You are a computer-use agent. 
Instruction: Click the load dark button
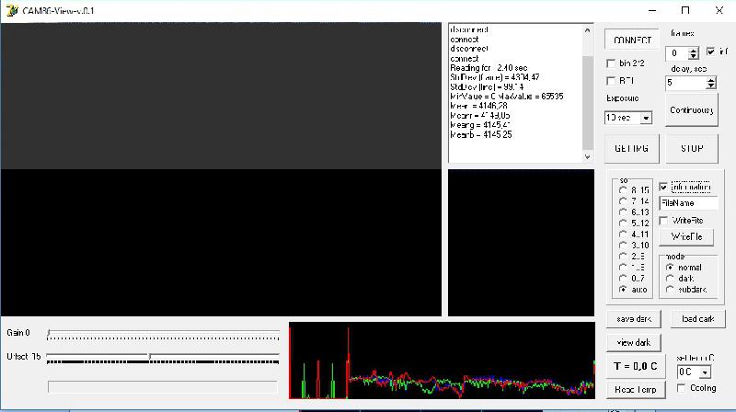[x=697, y=319]
